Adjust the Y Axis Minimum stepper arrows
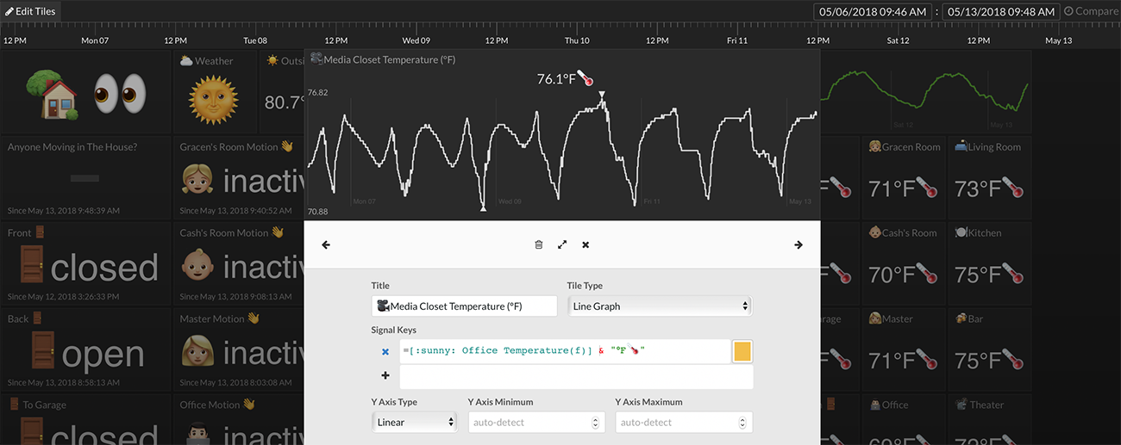The height and width of the screenshot is (445, 1121). (x=596, y=423)
